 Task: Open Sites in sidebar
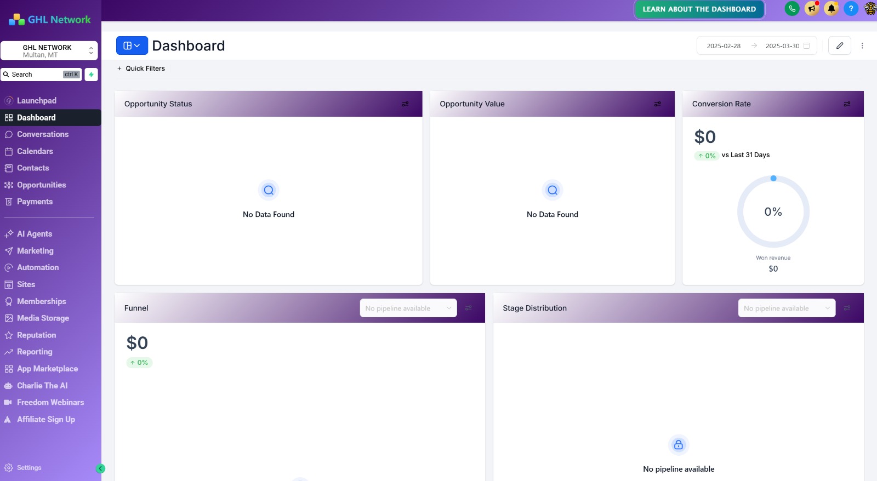tap(50, 284)
